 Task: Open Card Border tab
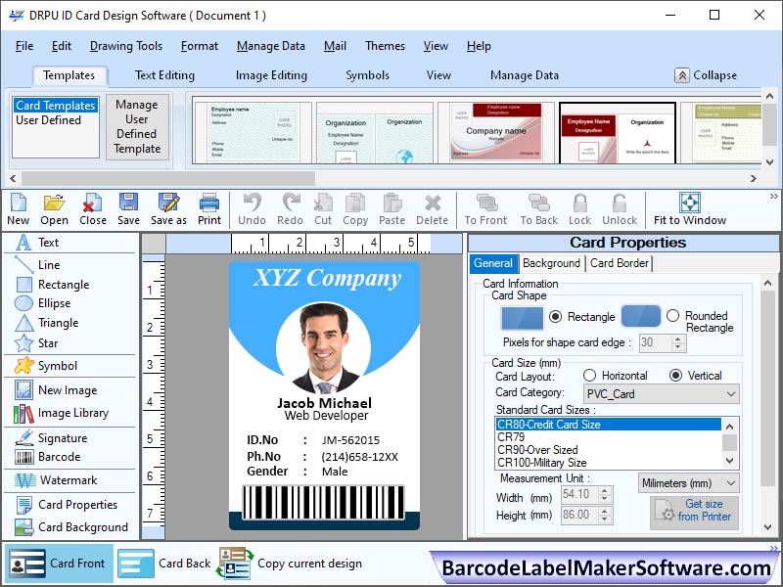(x=620, y=263)
